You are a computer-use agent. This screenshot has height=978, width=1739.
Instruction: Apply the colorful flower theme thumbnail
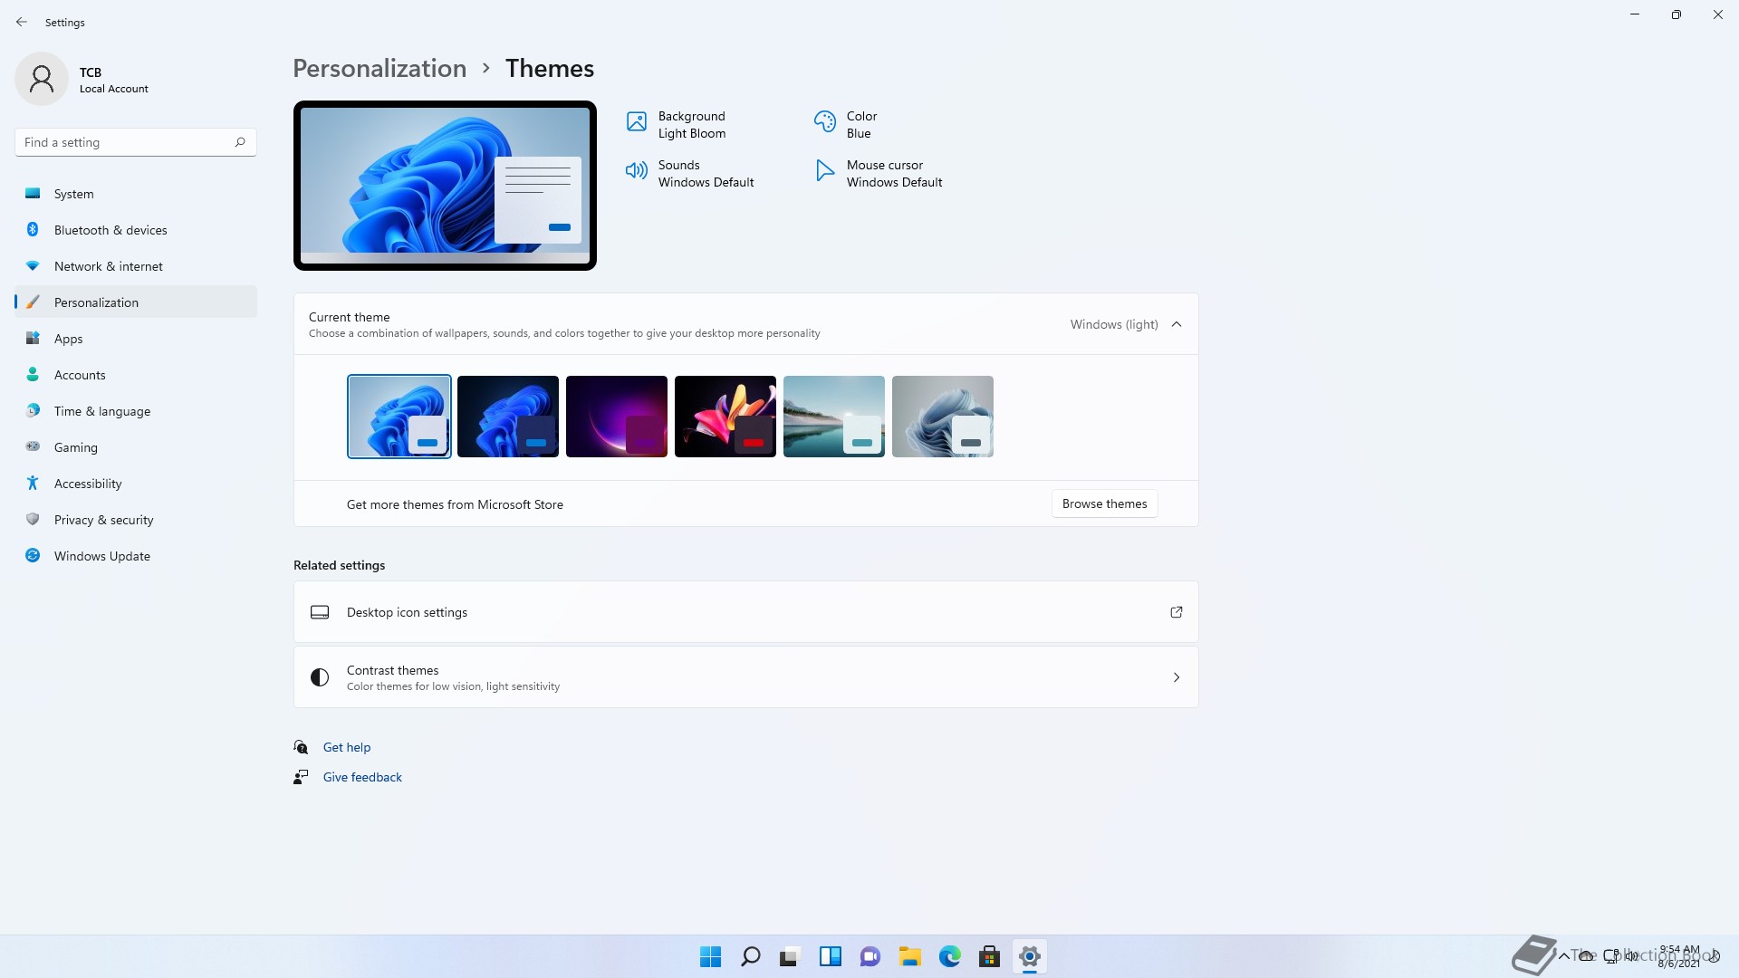coord(725,417)
